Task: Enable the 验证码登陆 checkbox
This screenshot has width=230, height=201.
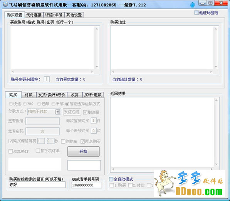Action: click(196, 13)
